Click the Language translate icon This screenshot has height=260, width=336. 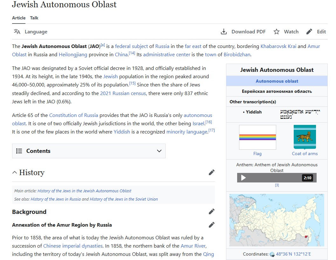[17, 32]
